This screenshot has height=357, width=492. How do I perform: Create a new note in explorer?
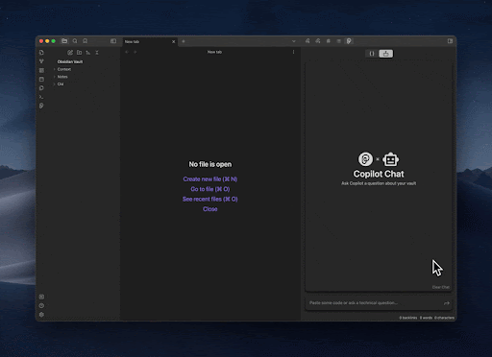pyautogui.click(x=70, y=53)
